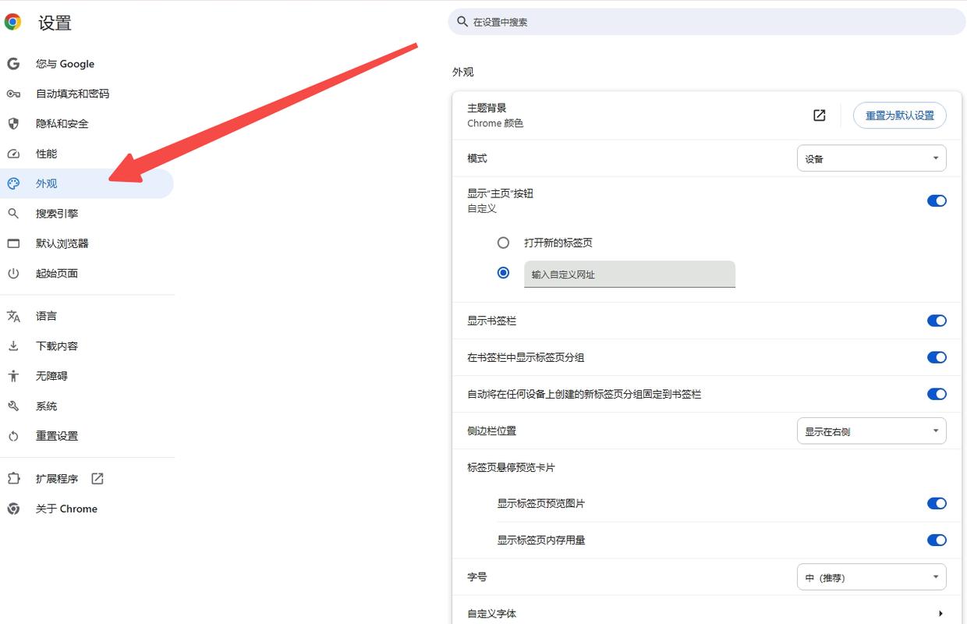The width and height of the screenshot is (967, 624).
Task: Open the 侧边栏位置 dropdown
Action: 871,430
